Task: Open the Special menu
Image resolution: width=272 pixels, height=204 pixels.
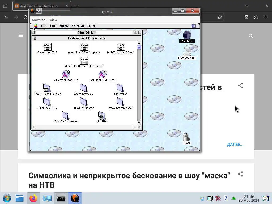Action: click(78, 26)
